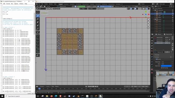Viewport: 175px width, 98px height.
Task: Open the Mode Type Line dropdown
Action: (166, 62)
